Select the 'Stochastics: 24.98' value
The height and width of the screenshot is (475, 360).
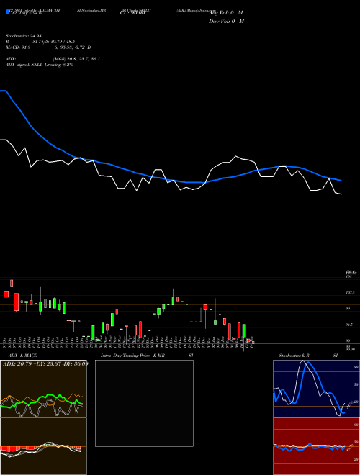click(24, 36)
